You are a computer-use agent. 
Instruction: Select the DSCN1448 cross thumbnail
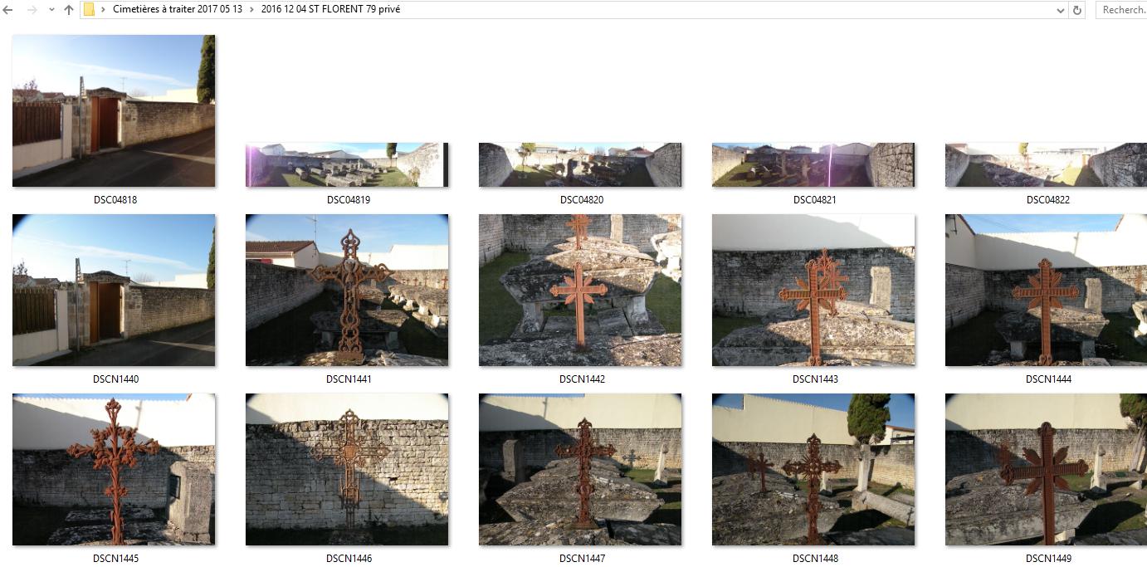813,469
